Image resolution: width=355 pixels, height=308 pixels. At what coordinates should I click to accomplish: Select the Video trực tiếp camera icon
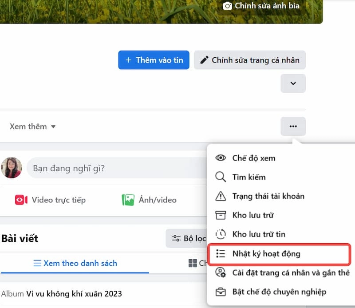click(21, 200)
